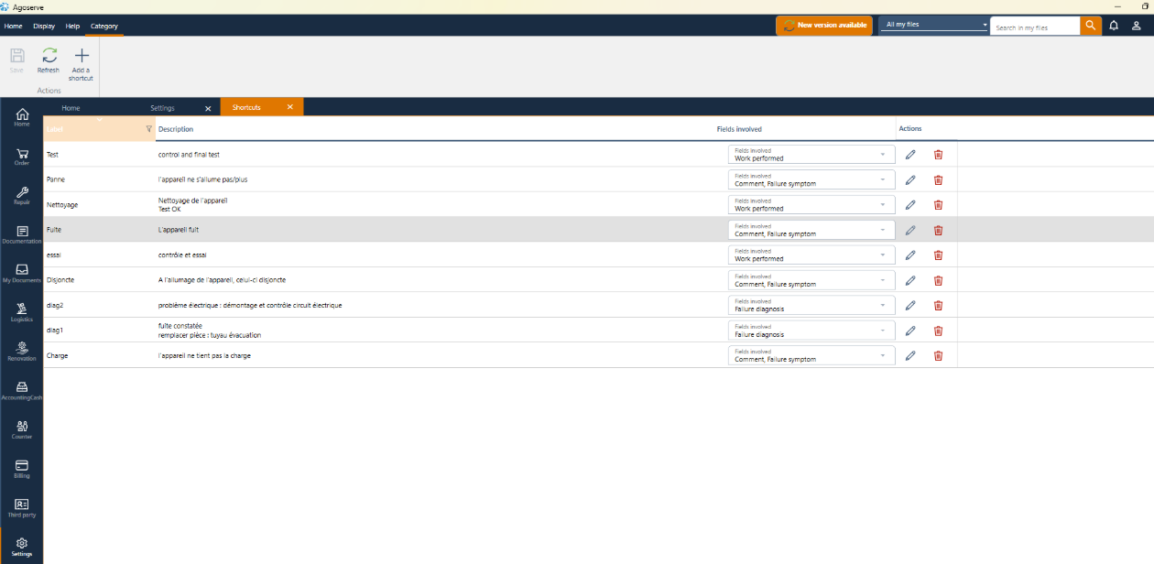Open Third party module in sidebar
The image size is (1154, 564).
tap(22, 508)
